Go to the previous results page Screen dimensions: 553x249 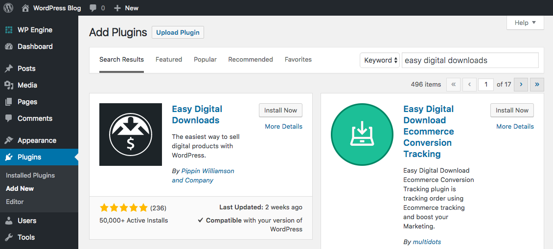pyautogui.click(x=469, y=85)
